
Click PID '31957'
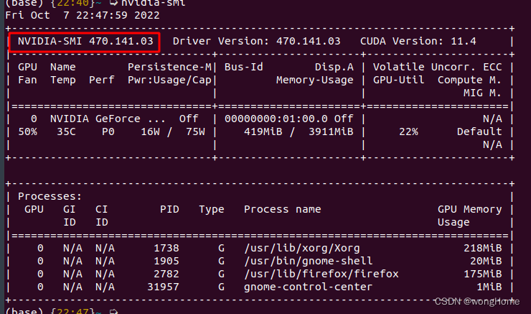tap(163, 287)
